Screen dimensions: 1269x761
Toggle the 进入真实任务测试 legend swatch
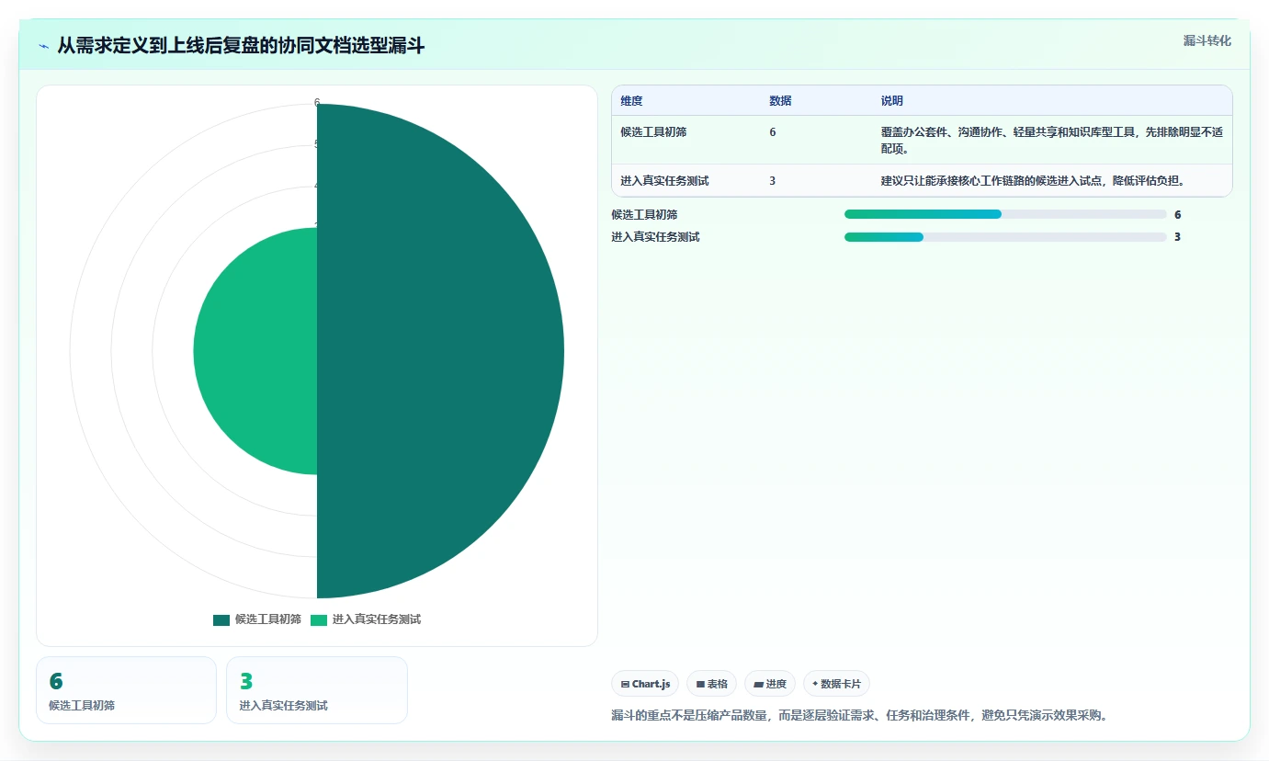click(319, 619)
